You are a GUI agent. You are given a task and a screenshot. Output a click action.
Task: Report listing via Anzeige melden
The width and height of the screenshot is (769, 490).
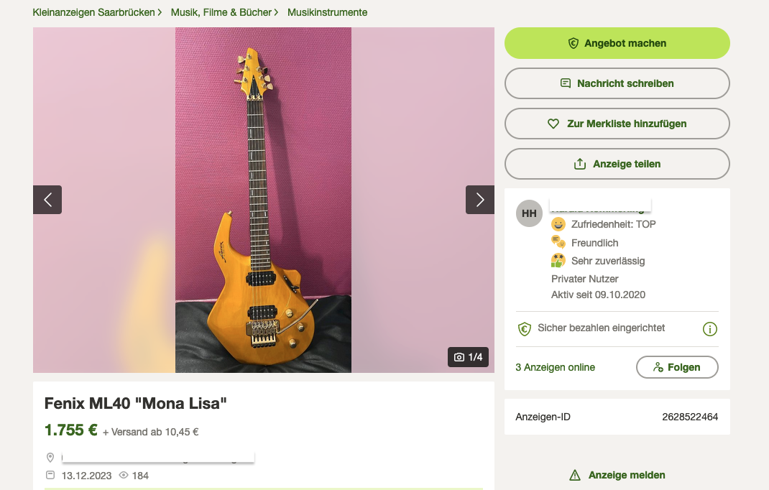point(627,475)
